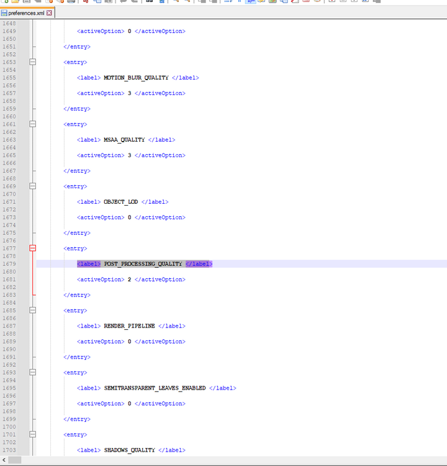
Task: Click the activeOption value 0 on line 1697
Action: click(x=130, y=404)
